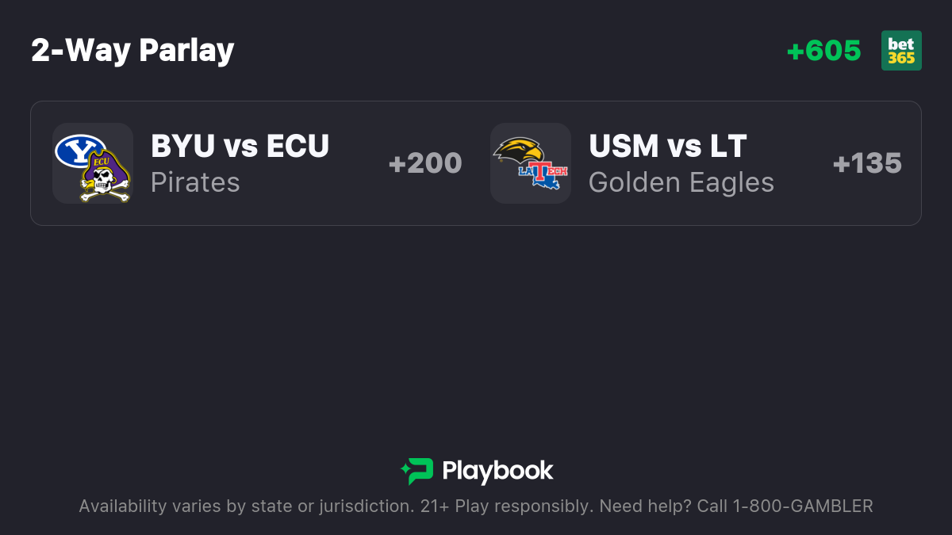Click the Golden Eagles pick label

[x=681, y=182]
